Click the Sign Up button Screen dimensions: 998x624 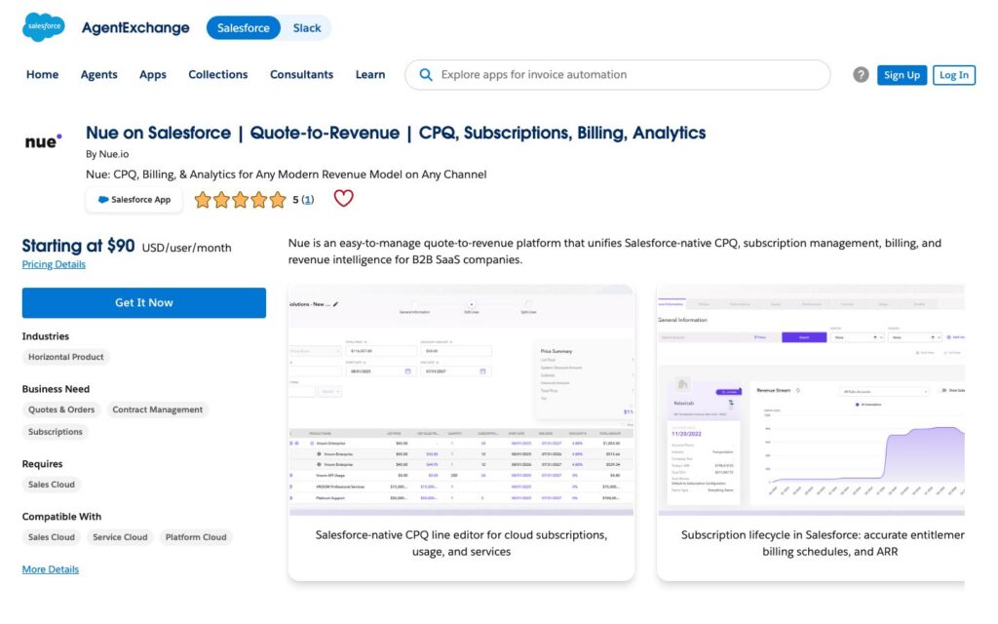902,75
